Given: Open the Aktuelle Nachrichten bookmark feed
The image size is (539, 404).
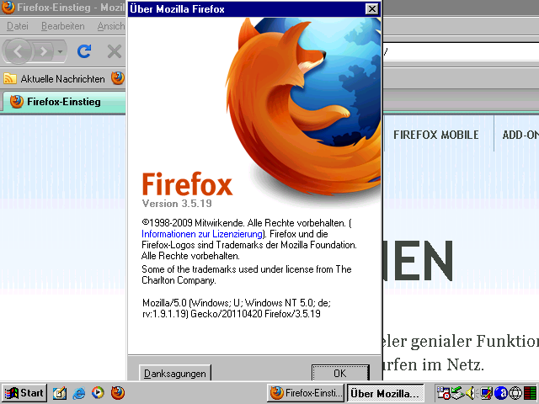Looking at the screenshot, I should (54, 78).
